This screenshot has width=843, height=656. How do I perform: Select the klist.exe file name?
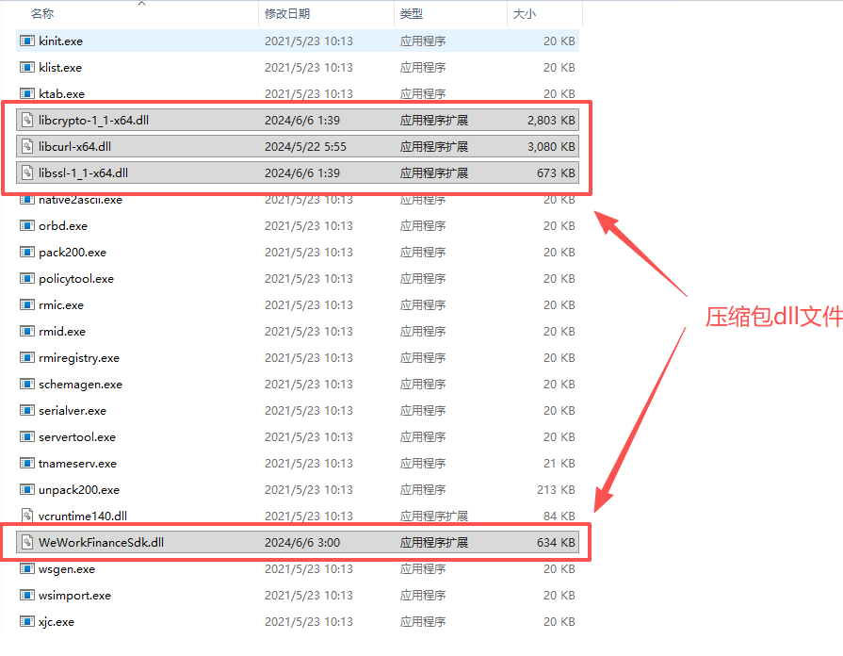(x=60, y=67)
